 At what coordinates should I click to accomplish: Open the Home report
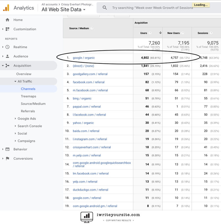click(18, 20)
